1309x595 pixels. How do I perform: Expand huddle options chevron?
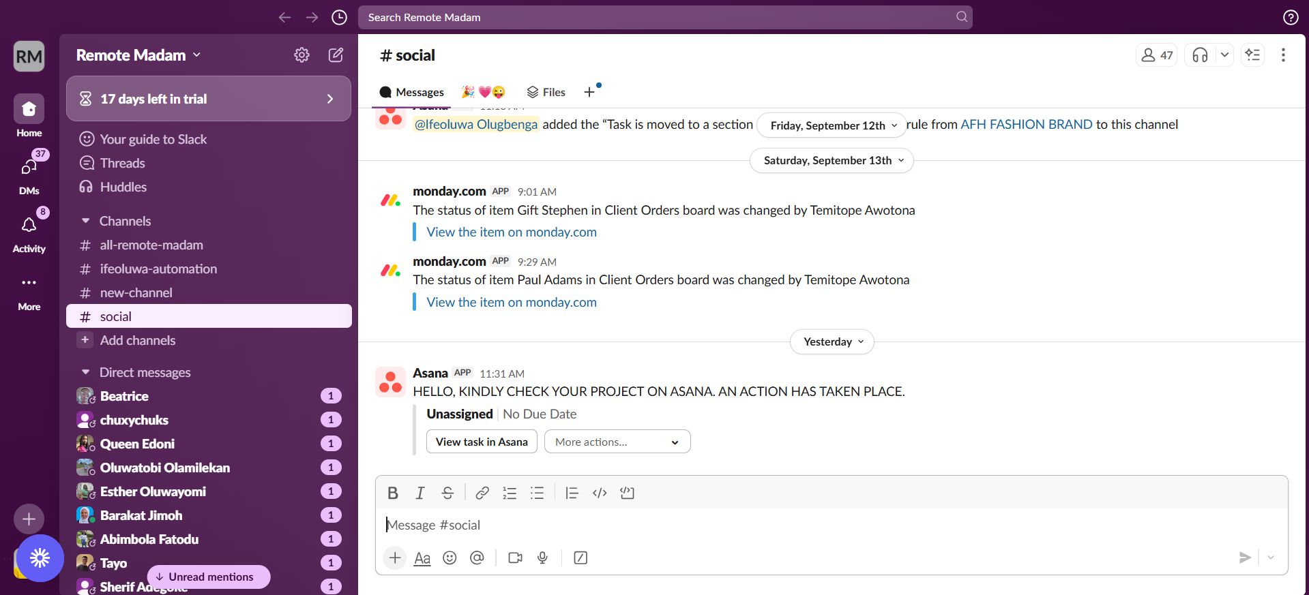click(x=1225, y=55)
